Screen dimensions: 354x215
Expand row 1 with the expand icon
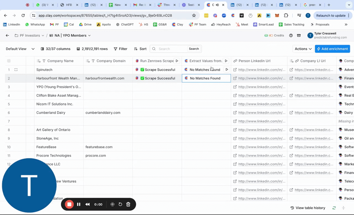click(16, 70)
